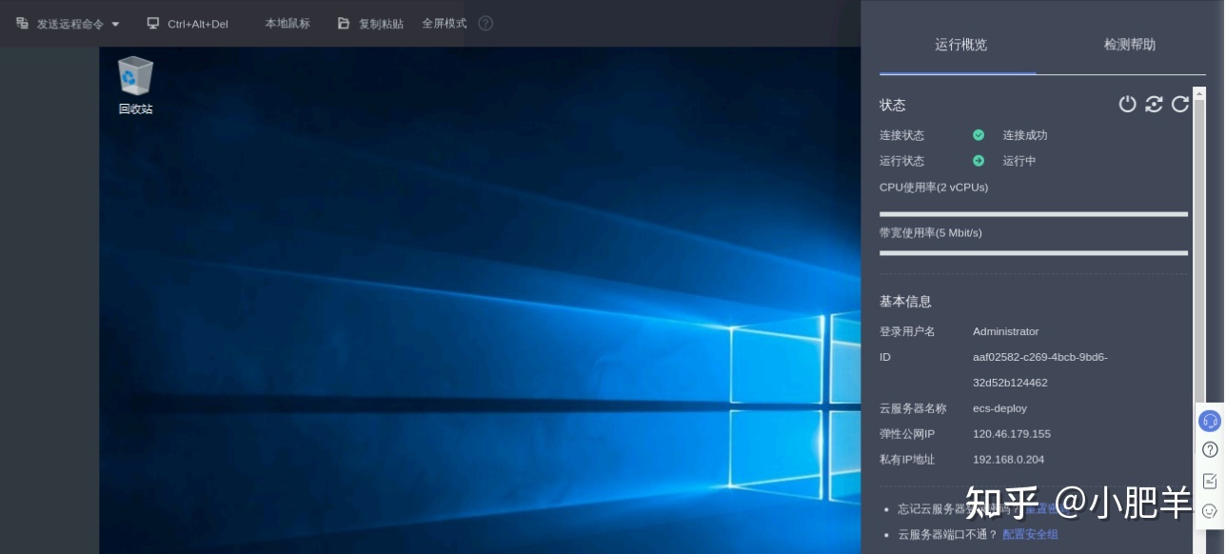Click the sync/restart icon beside 状态
Screen dimensions: 1226x554
tap(1155, 105)
